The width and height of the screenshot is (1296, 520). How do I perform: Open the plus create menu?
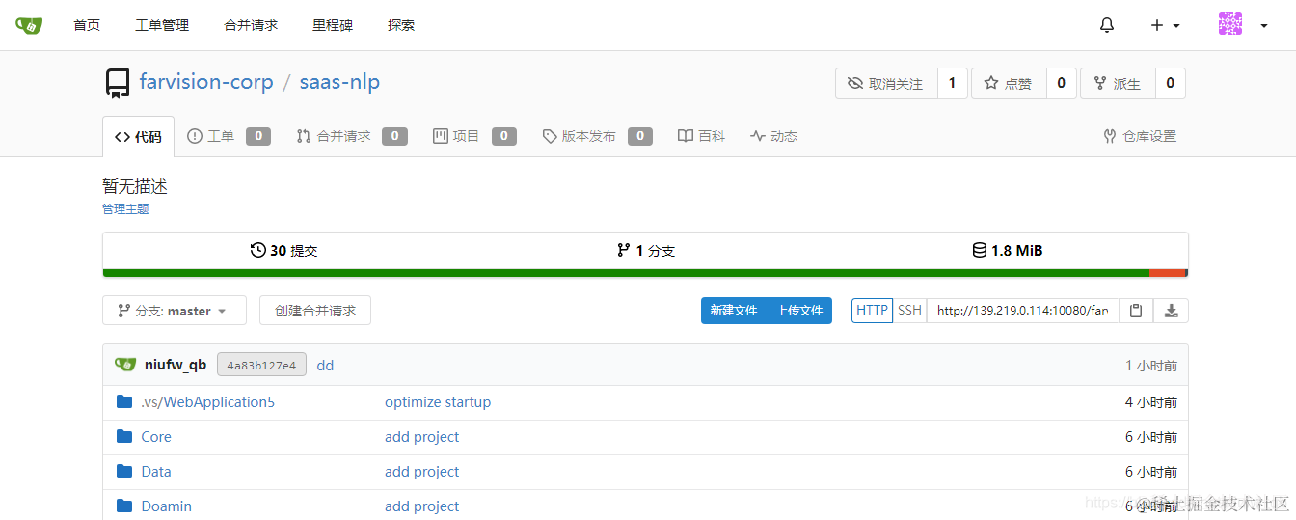coord(1165,25)
